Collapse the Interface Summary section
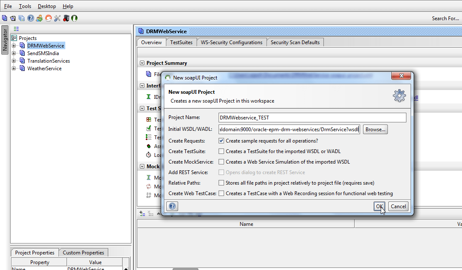 (x=142, y=86)
